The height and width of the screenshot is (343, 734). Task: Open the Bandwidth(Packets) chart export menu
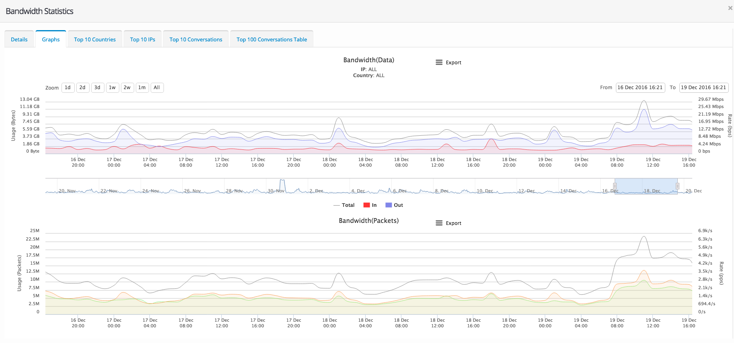(x=448, y=223)
